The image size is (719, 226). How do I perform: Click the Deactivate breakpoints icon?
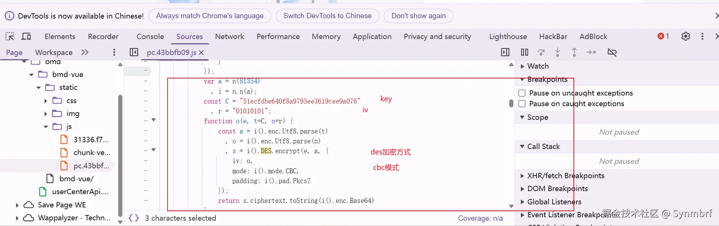pyautogui.click(x=612, y=52)
